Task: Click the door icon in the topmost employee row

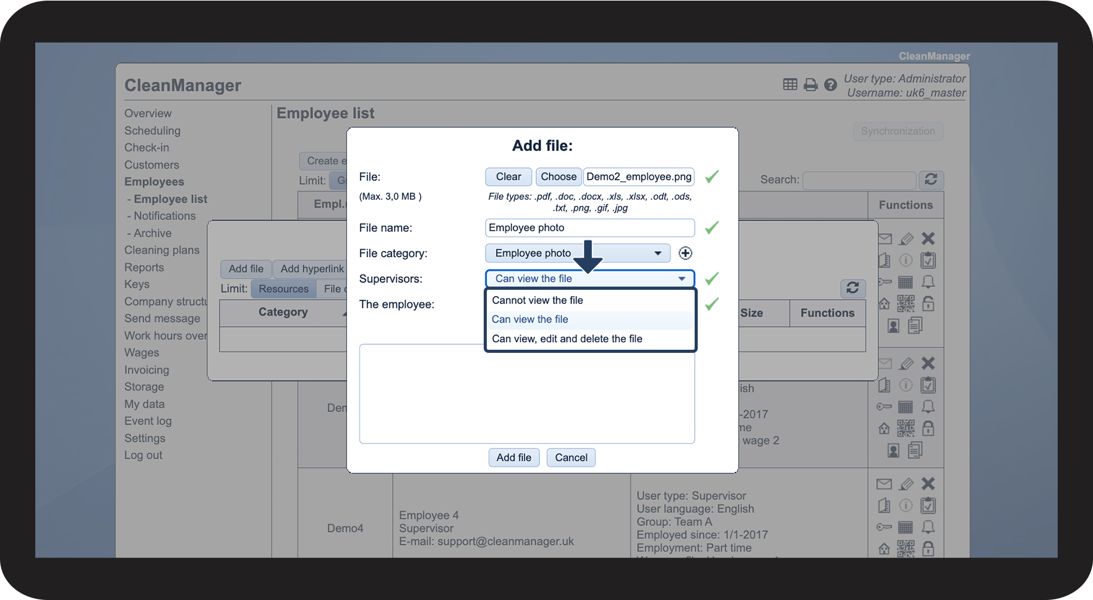Action: [884, 260]
